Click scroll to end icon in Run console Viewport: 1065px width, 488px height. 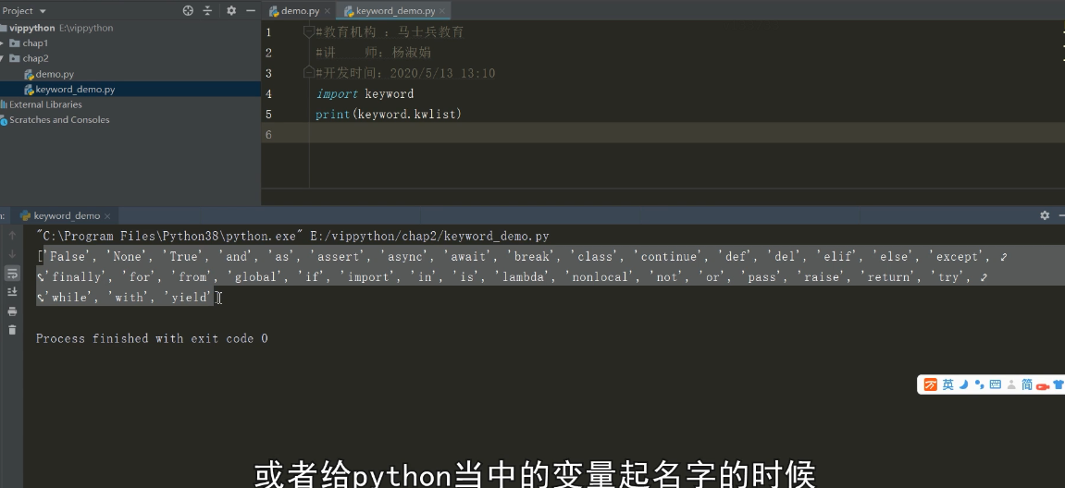[x=12, y=292]
